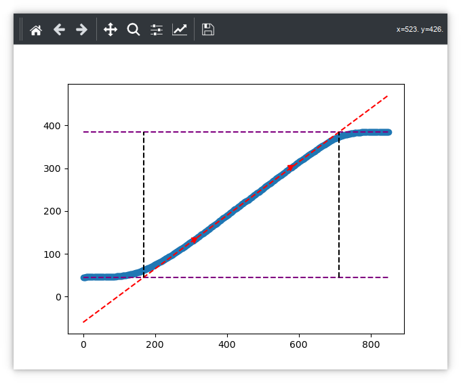Viewport: 461px width, 383px height.
Task: Open the Configure subplots sliders icon
Action: click(x=157, y=30)
